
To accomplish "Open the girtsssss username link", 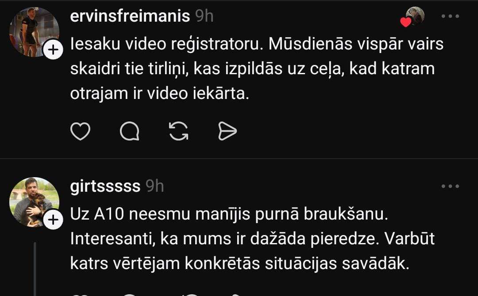I will click(x=105, y=186).
